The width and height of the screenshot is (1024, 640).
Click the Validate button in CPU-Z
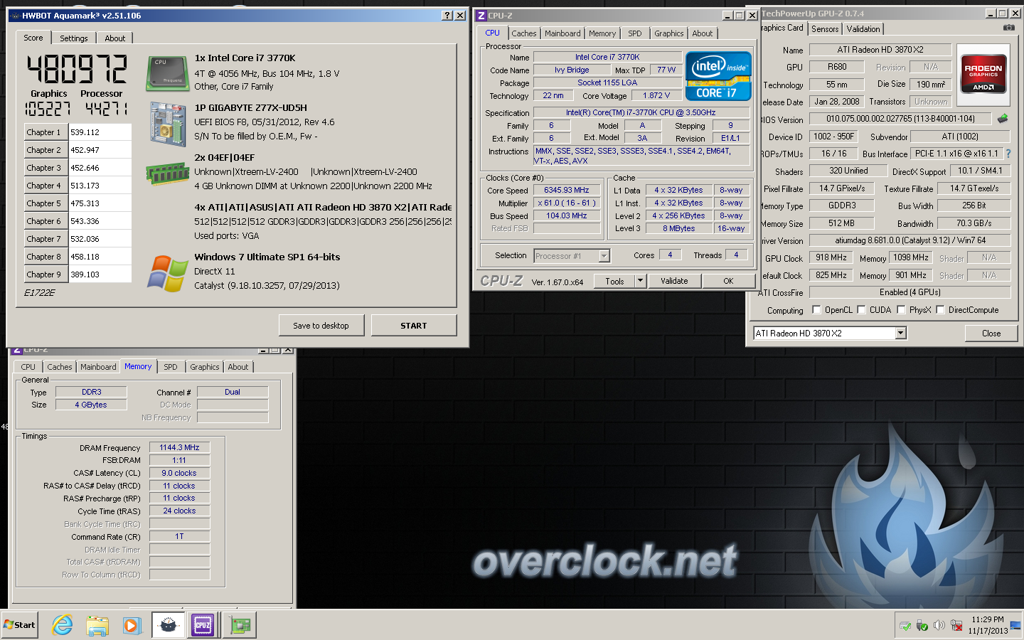click(674, 281)
